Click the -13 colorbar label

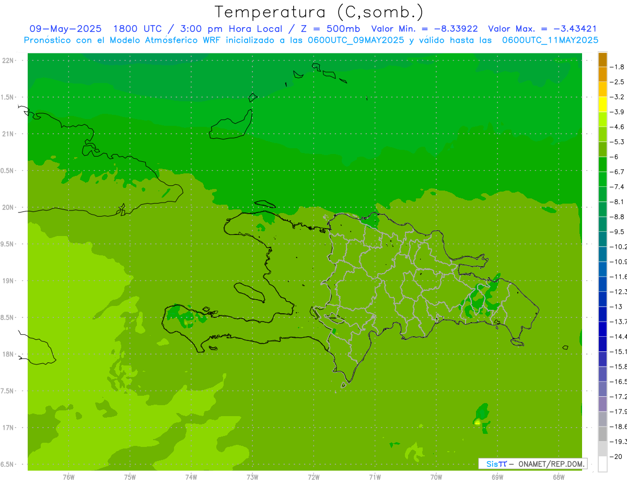pos(617,306)
